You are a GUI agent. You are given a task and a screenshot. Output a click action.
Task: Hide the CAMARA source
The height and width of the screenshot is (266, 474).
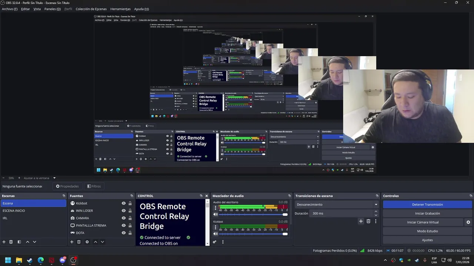124,218
